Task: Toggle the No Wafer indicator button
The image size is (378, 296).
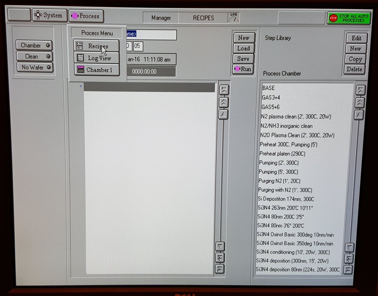Action: coord(34,67)
